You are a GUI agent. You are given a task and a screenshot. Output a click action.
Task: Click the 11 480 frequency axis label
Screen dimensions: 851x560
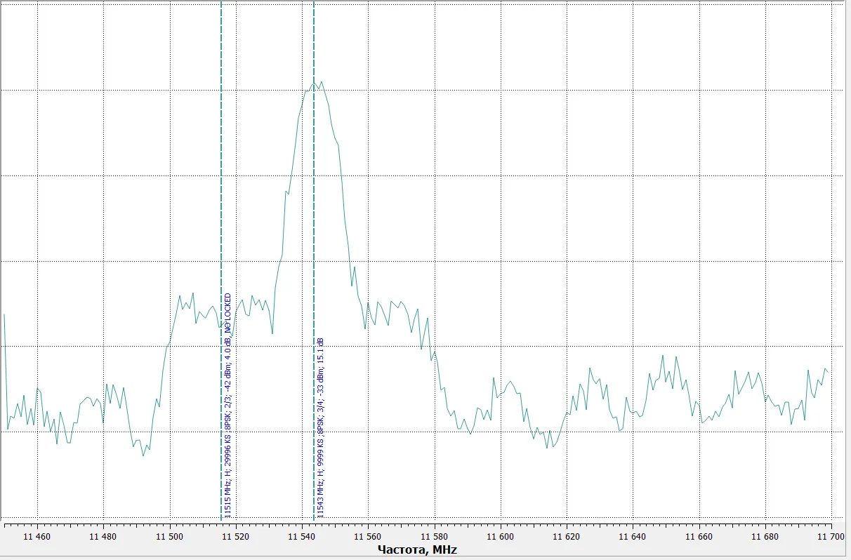click(x=104, y=536)
